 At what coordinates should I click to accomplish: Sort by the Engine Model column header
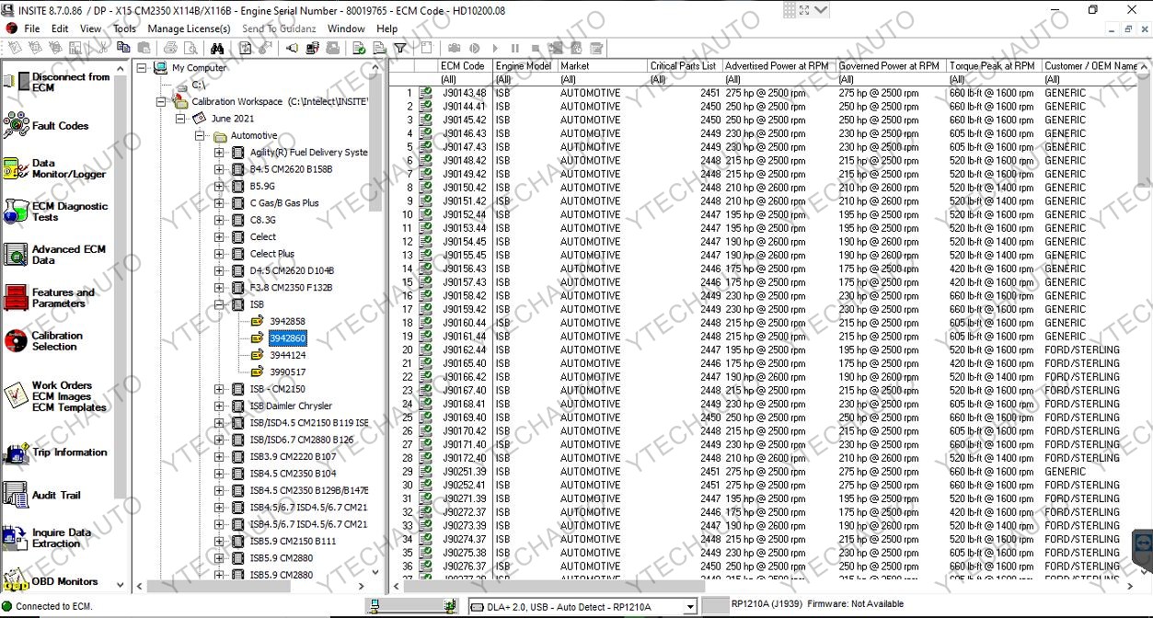click(525, 66)
